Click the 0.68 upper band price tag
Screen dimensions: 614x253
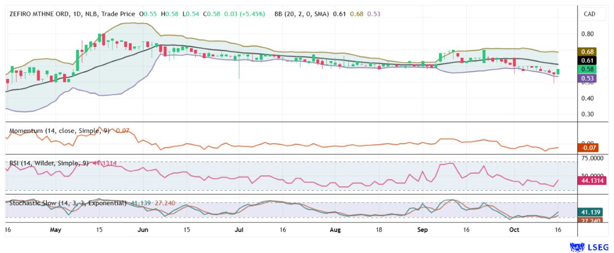click(588, 52)
